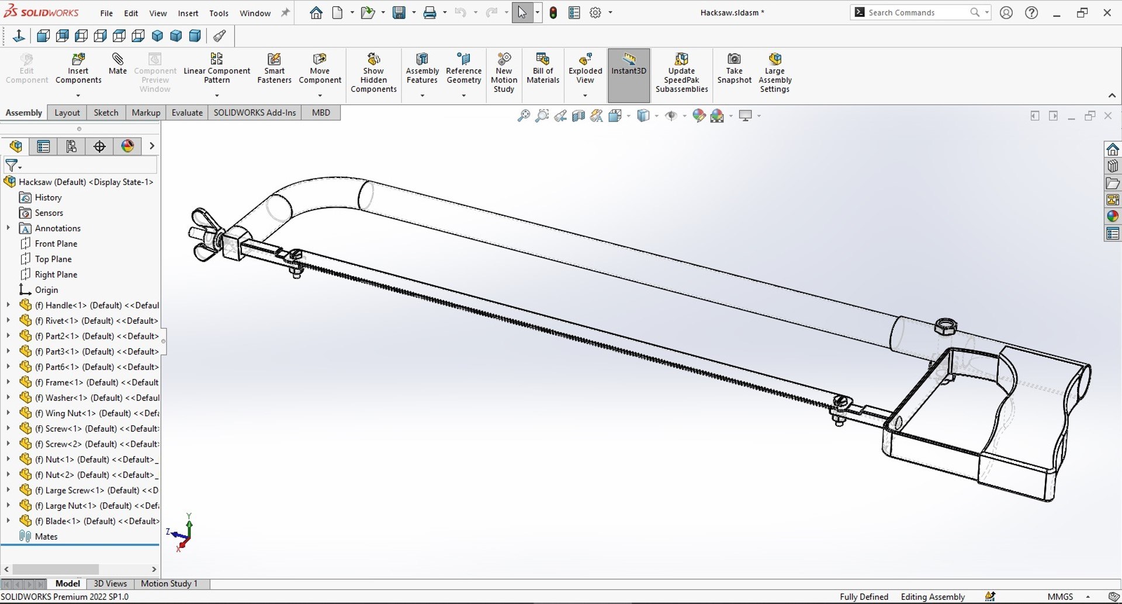Open the Exploded View dropdown arrow
Image resolution: width=1122 pixels, height=604 pixels.
click(x=585, y=95)
